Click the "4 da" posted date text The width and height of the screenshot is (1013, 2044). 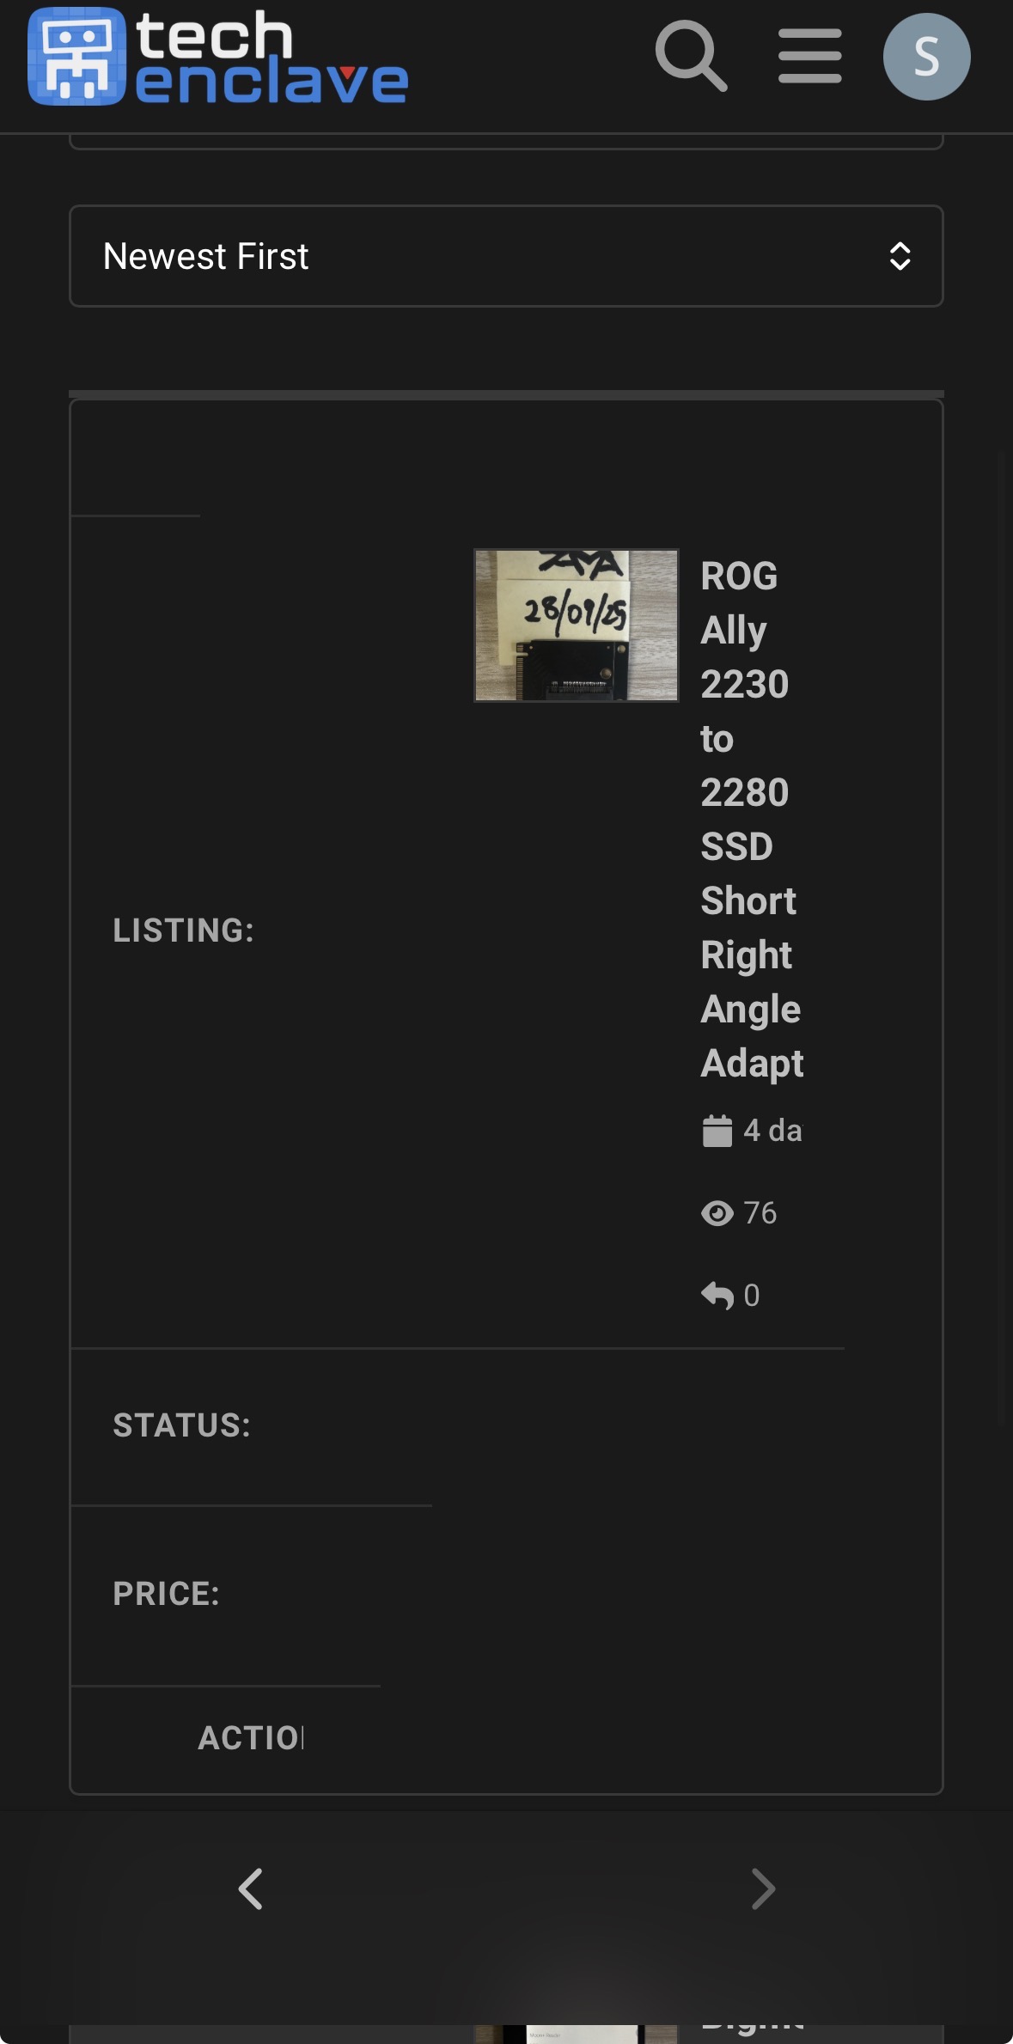[772, 1131]
